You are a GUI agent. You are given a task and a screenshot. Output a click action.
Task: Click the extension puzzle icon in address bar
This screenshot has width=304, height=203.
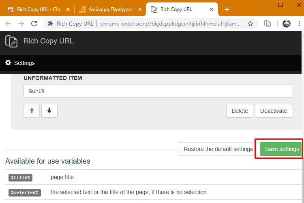[51, 24]
